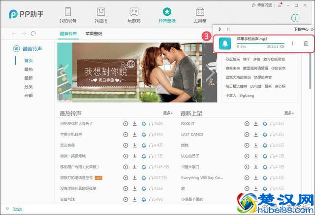Screen dimensions: 315x215
Task: Download Everything Will Say Go... ringtone
Action: (x=256, y=178)
